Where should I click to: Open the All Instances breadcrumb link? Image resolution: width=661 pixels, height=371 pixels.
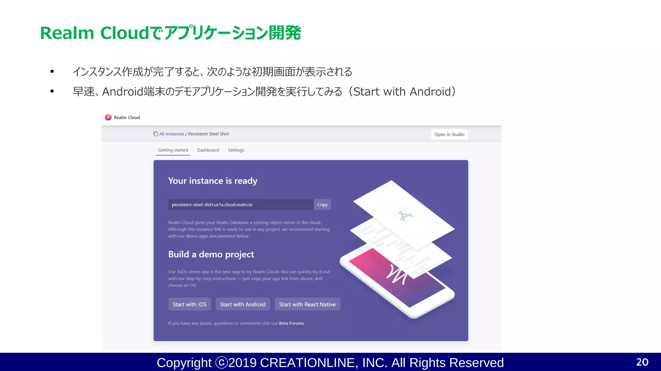pyautogui.click(x=171, y=134)
